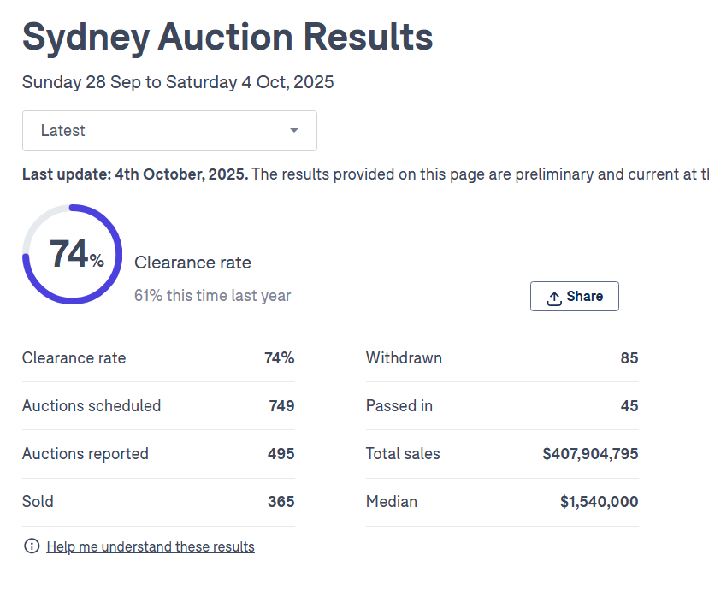Screen dimensions: 709x590
Task: Select the Total sales amount $407,904,795
Action: click(x=590, y=454)
